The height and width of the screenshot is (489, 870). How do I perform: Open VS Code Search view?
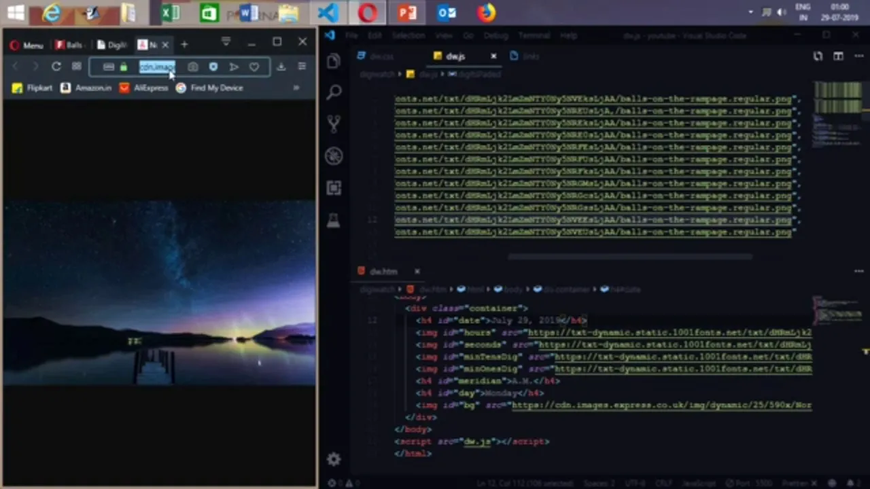tap(333, 93)
